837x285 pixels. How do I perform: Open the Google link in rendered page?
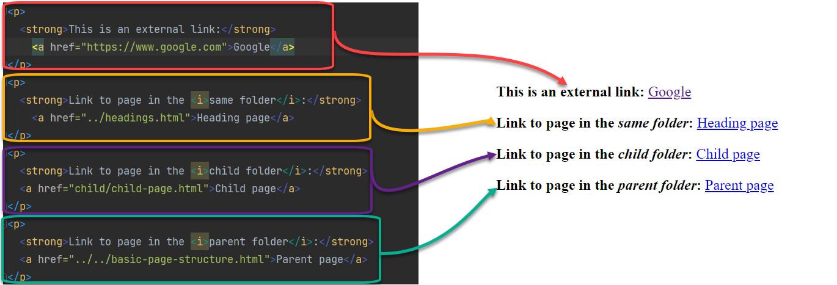point(669,92)
